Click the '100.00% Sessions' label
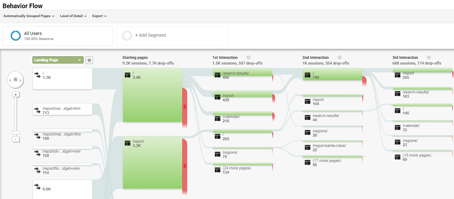This screenshot has width=454, height=199. [x=39, y=39]
